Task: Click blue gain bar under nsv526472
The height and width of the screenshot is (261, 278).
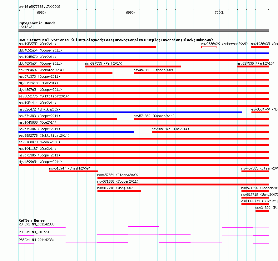Action: (x=130, y=112)
